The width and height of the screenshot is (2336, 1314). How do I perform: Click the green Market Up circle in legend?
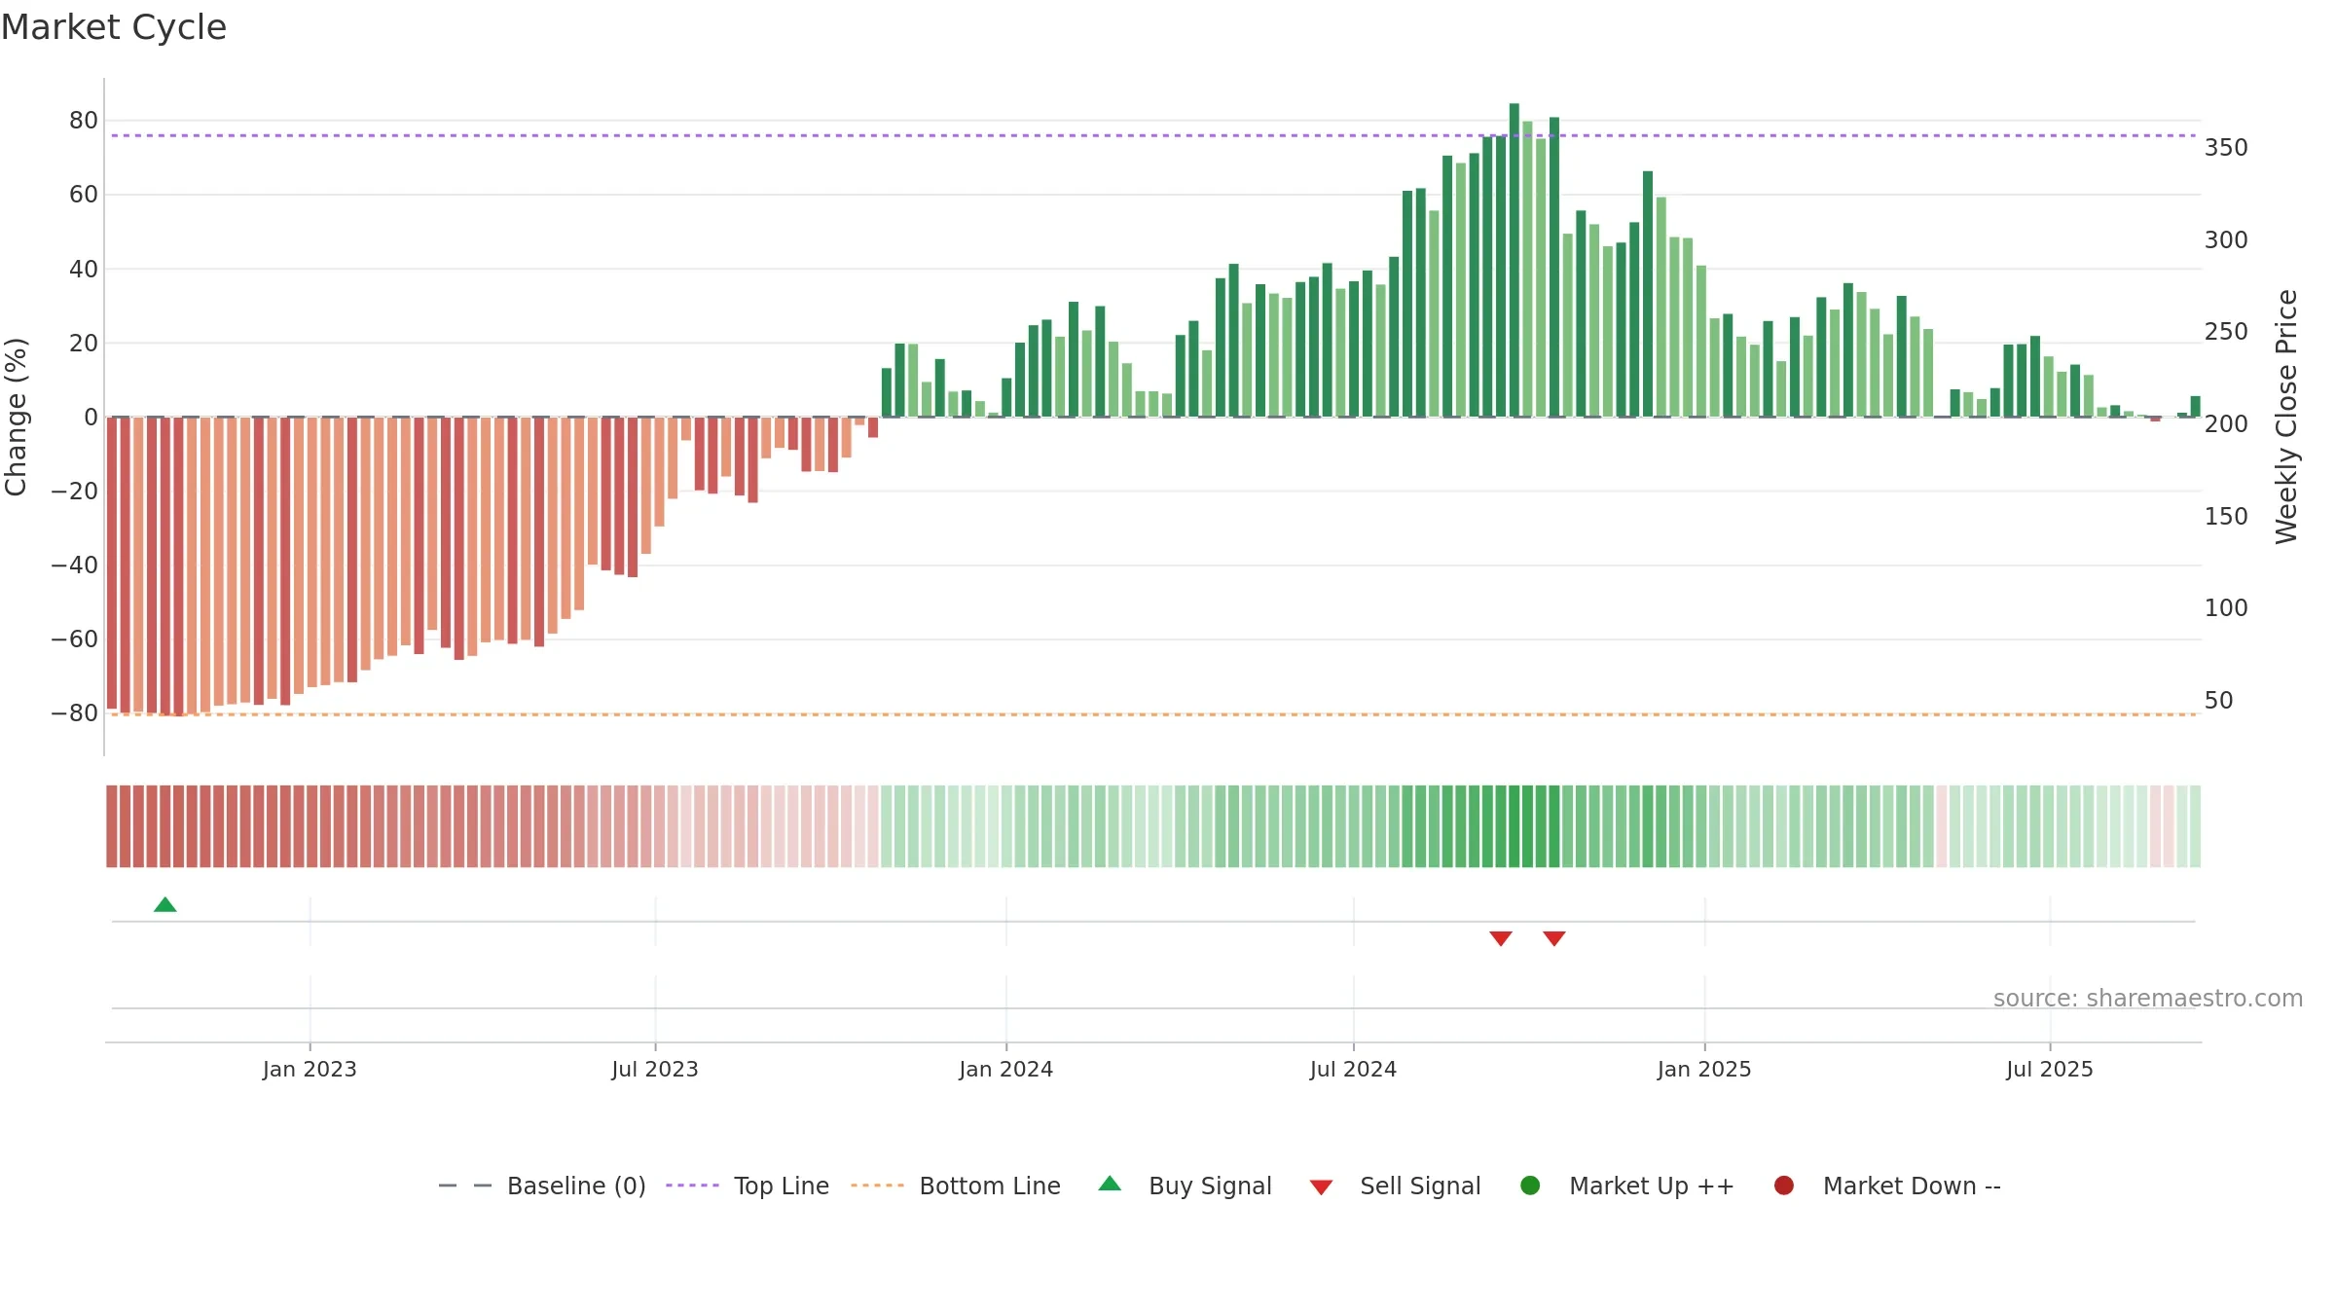tap(1530, 1186)
